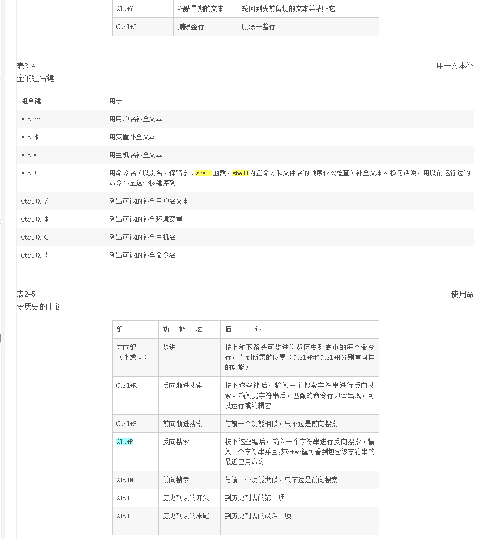Viewport: 485px width, 539px height.
Task: Click the 与前一个功能相似 description for Ctrl+S
Action: [x=281, y=424]
